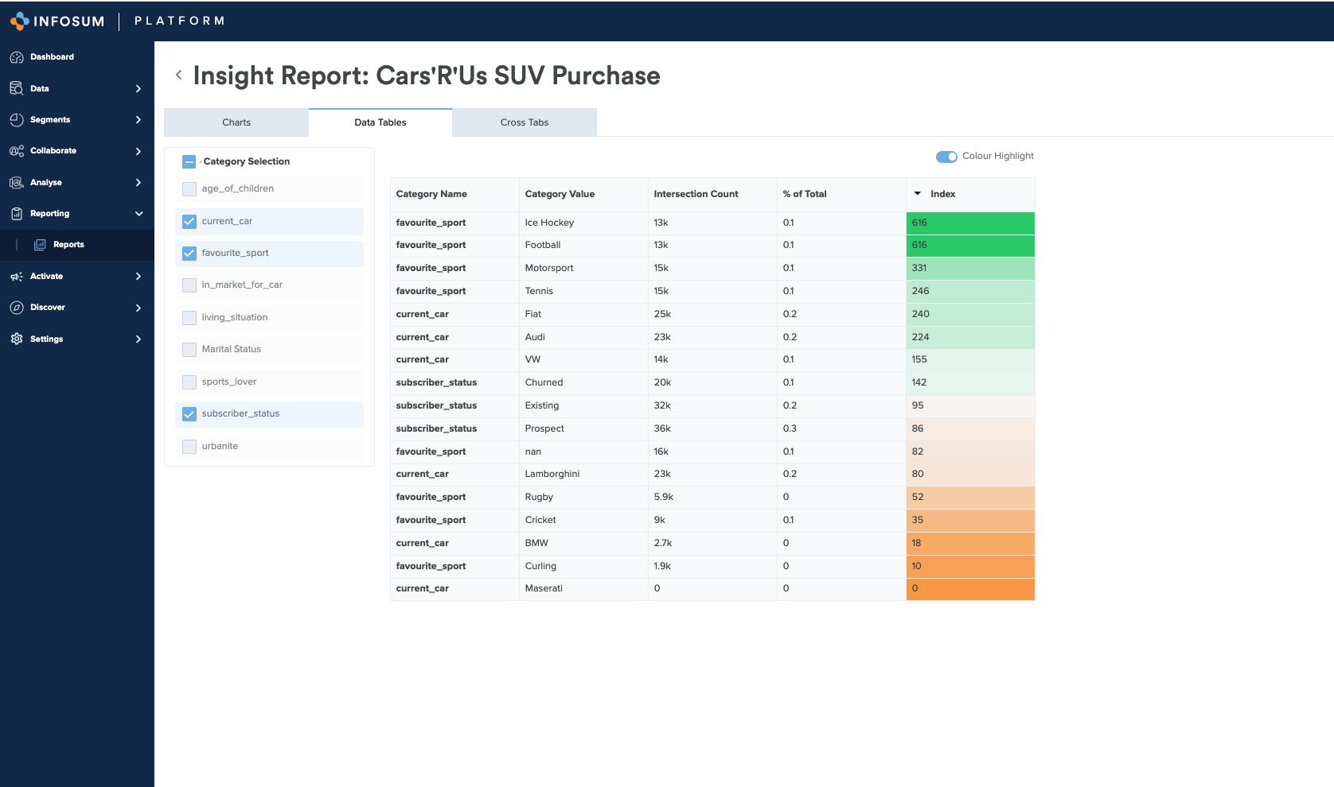Open Dashboard from the sidebar
The height and width of the screenshot is (787, 1334).
tap(52, 57)
